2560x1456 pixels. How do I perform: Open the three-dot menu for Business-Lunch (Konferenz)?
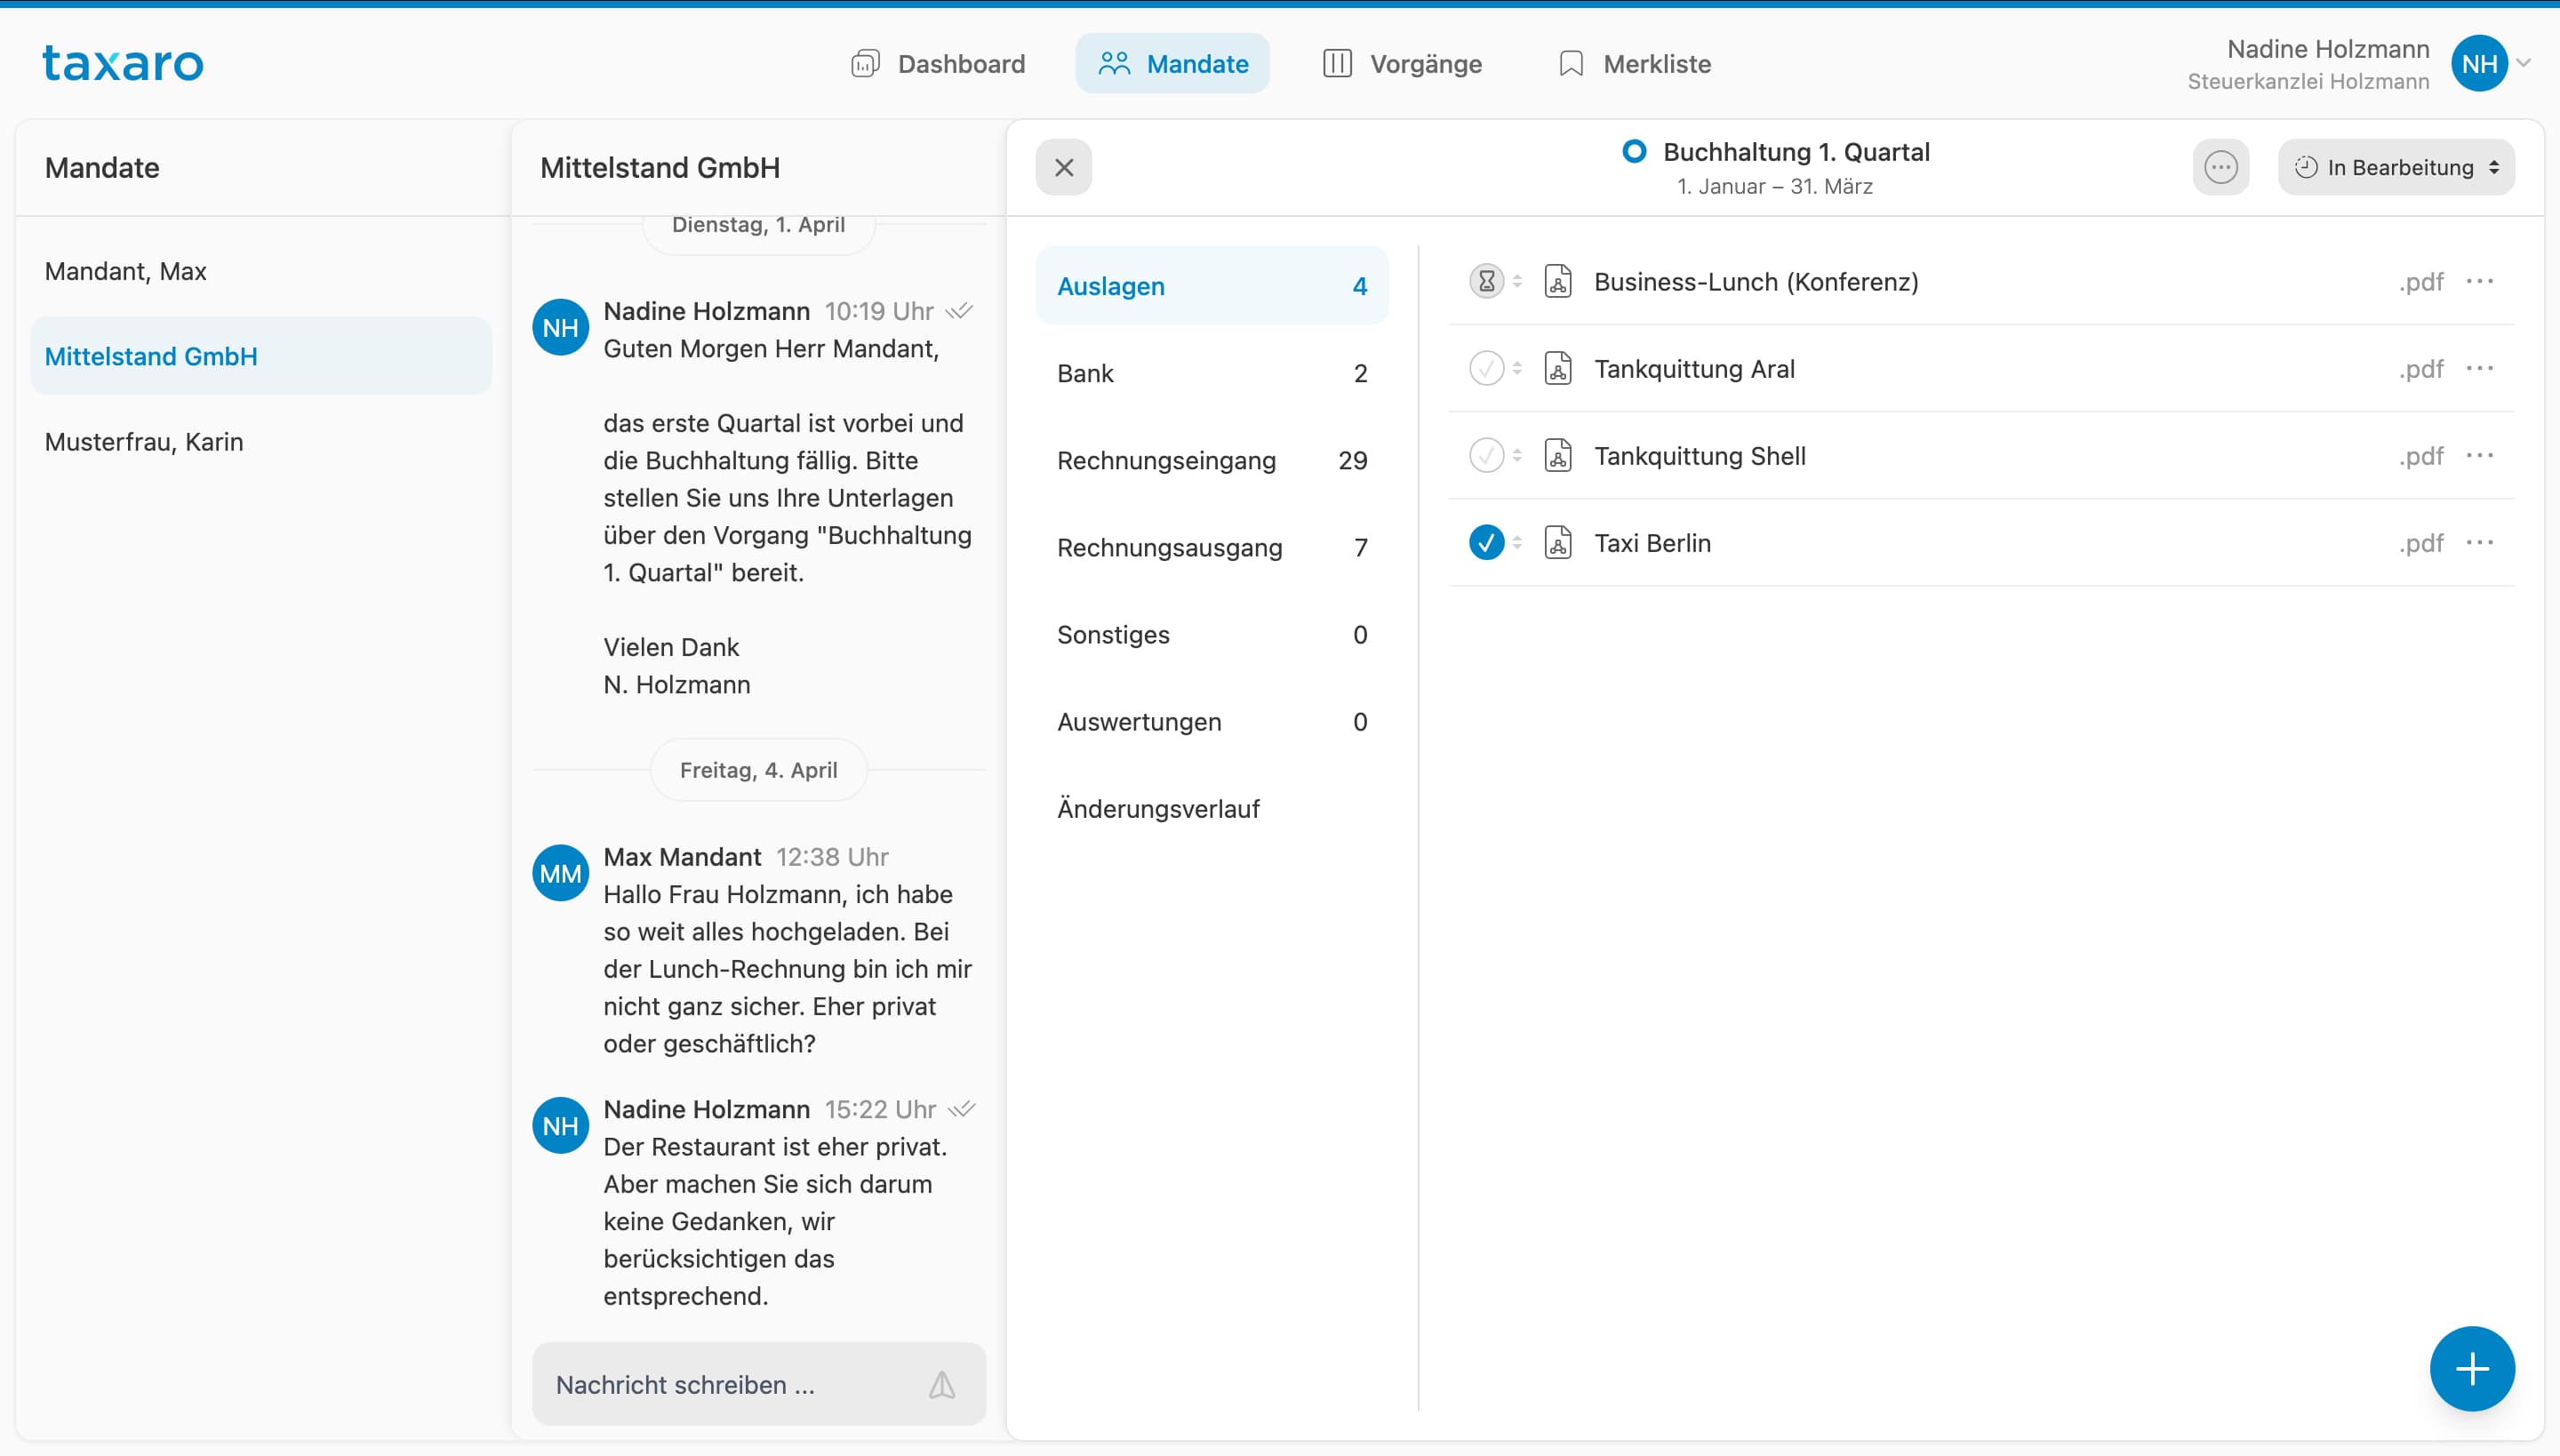[x=2479, y=282]
